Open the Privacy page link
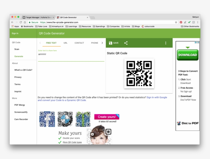 pos(18,77)
